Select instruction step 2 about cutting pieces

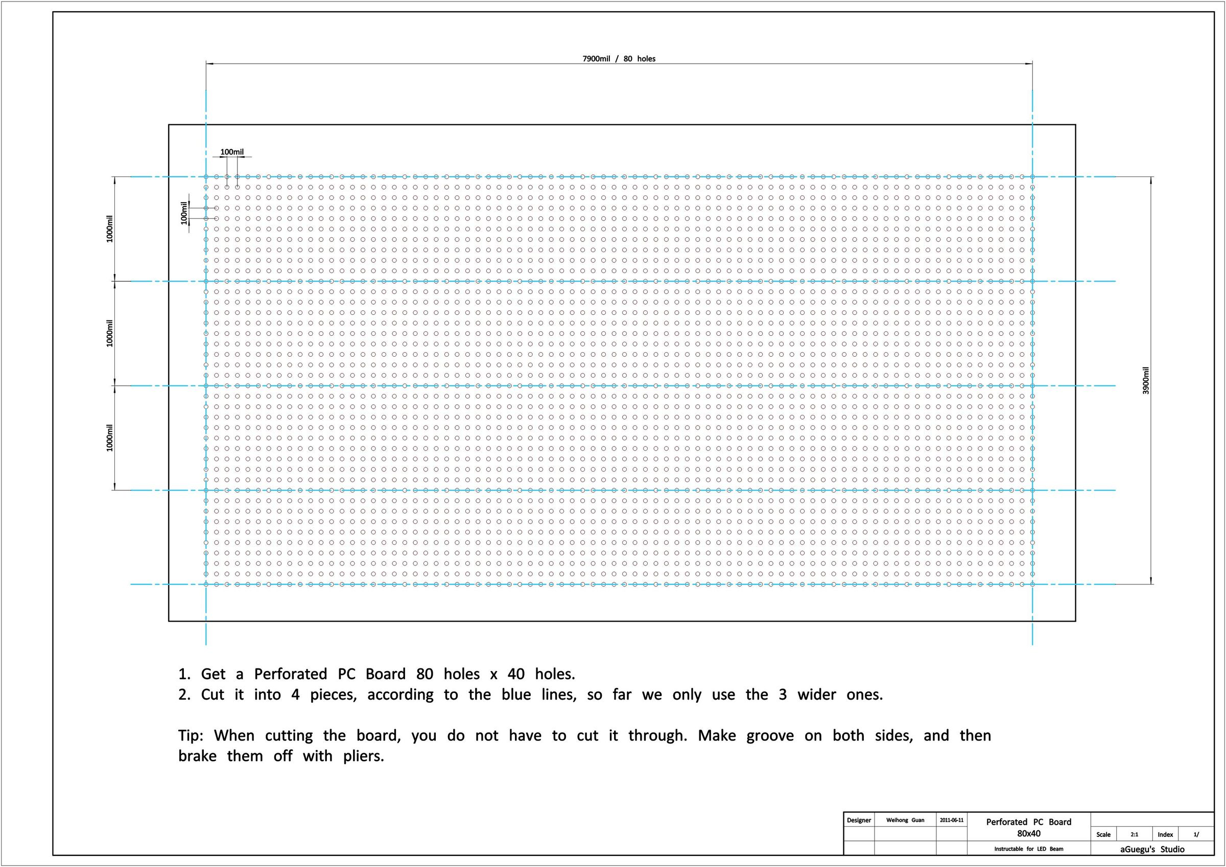click(531, 695)
